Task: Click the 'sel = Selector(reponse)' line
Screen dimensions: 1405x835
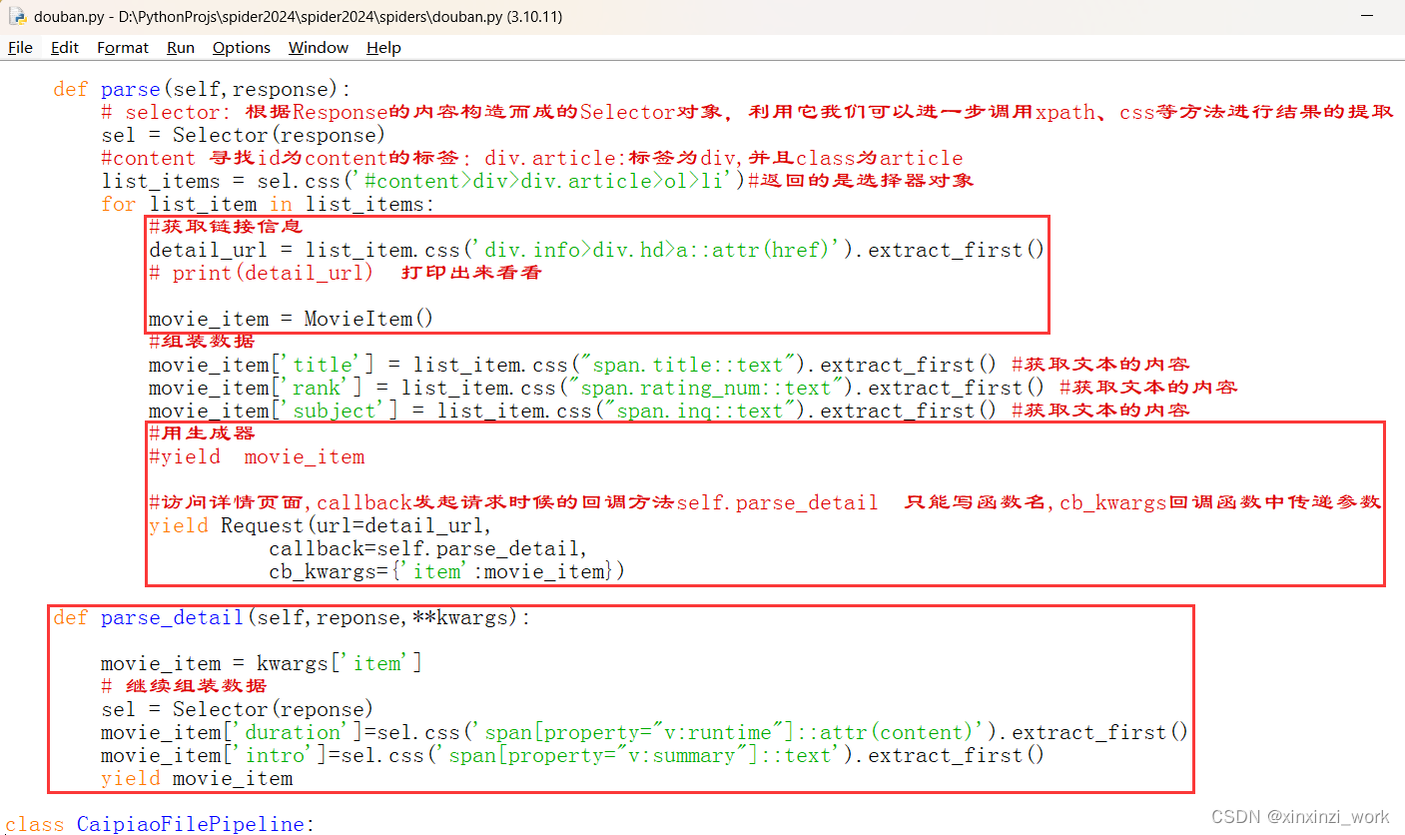Action: coord(237,709)
